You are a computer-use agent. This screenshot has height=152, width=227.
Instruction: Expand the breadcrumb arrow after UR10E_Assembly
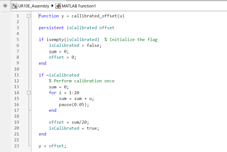[x=52, y=6]
